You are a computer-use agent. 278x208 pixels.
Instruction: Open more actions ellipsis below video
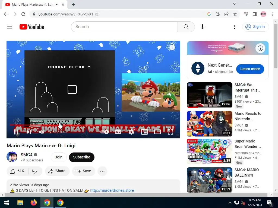coord(102,171)
